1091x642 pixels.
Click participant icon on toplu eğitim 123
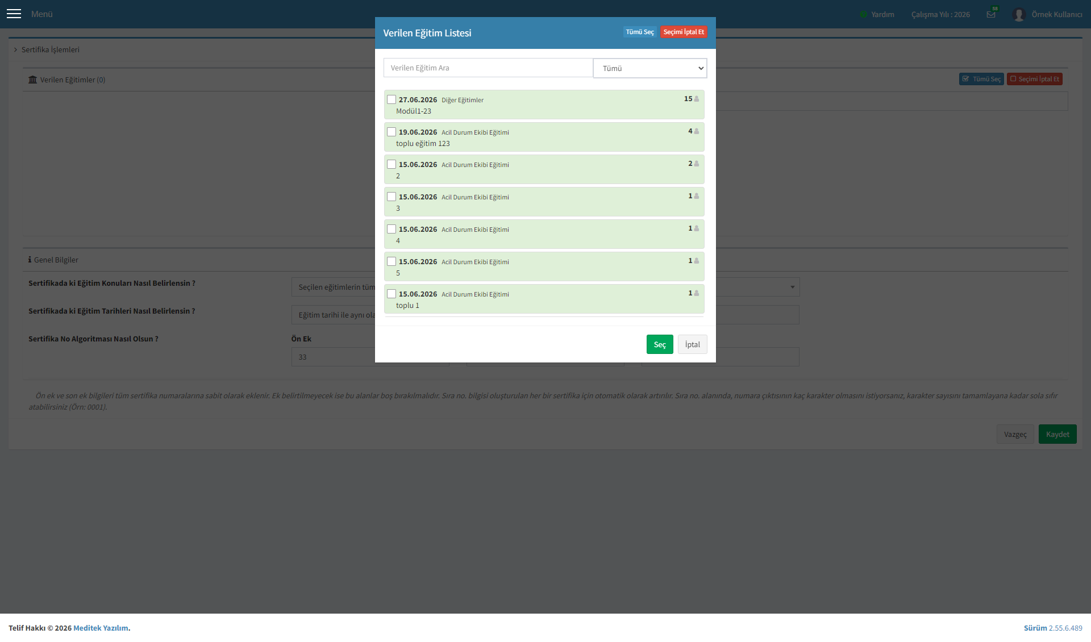(x=697, y=131)
